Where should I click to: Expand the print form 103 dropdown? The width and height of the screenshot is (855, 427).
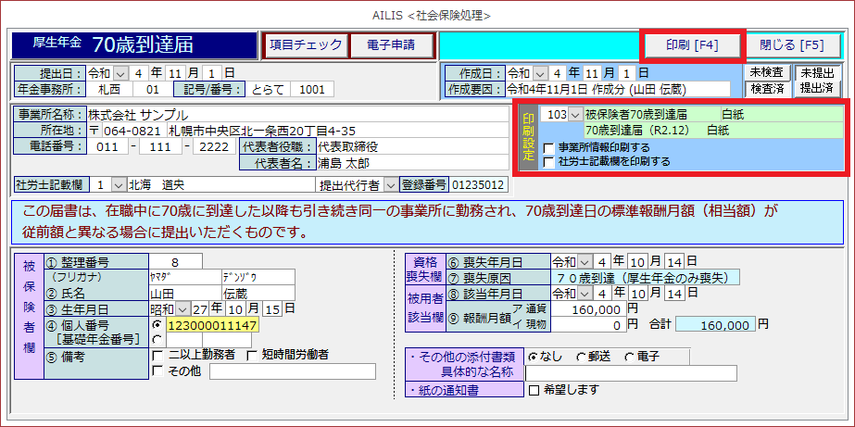(576, 115)
